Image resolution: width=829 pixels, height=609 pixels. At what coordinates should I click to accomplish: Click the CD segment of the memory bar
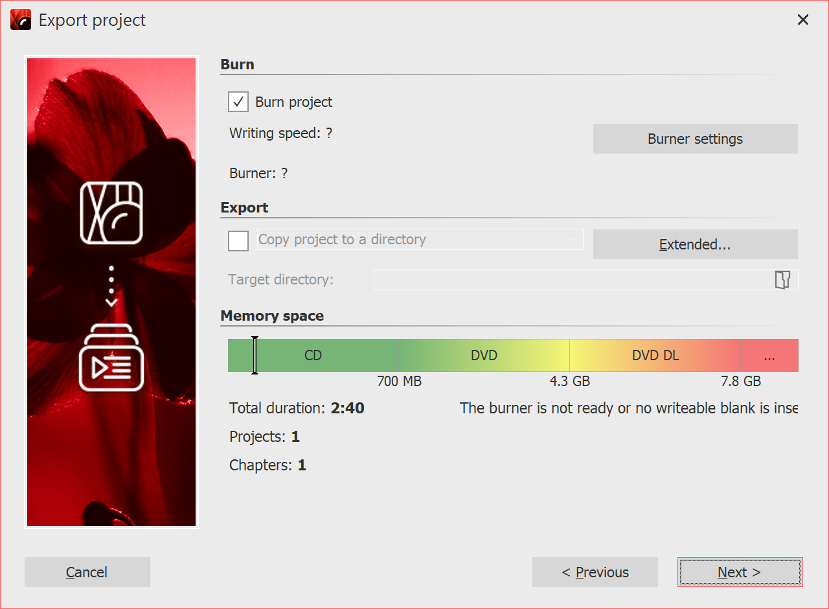click(313, 355)
